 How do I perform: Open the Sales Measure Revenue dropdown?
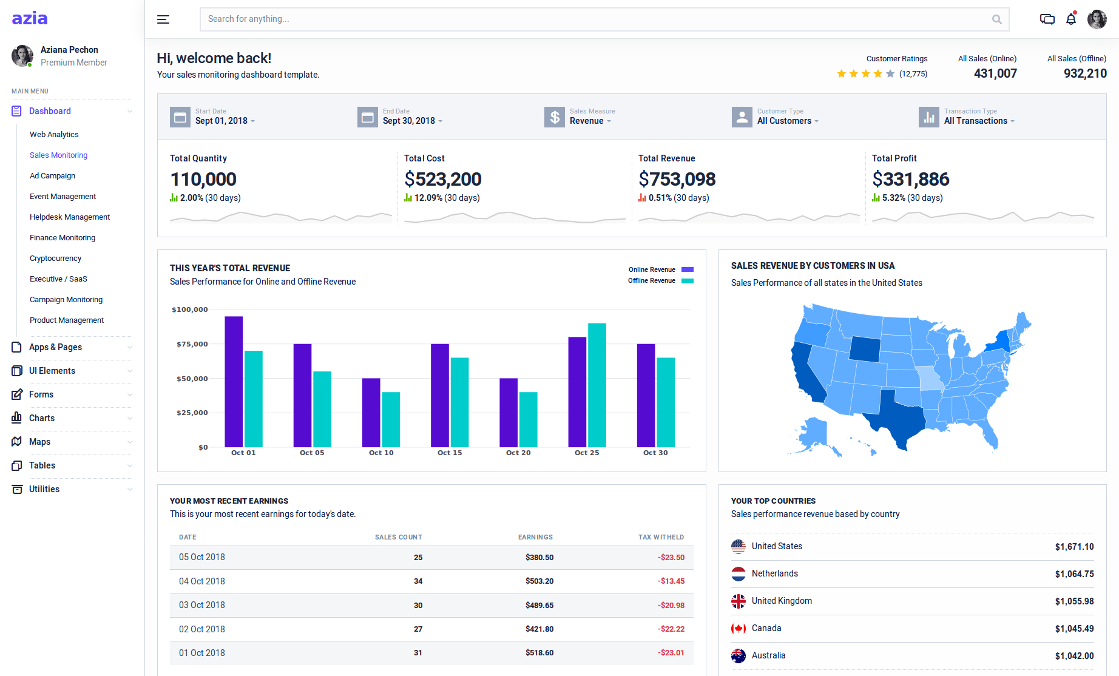coord(590,121)
